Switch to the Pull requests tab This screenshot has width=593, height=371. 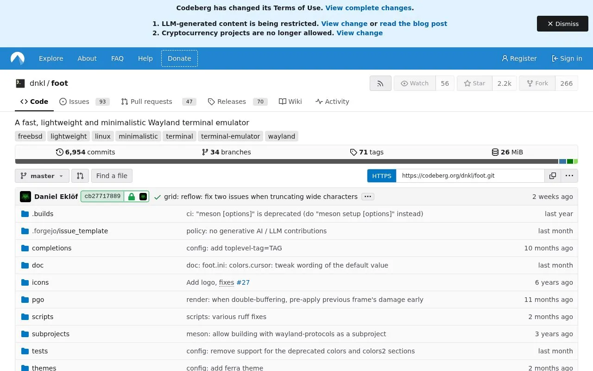[158, 102]
